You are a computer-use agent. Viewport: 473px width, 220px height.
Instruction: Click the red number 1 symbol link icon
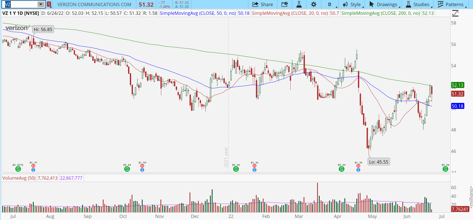(49, 4)
